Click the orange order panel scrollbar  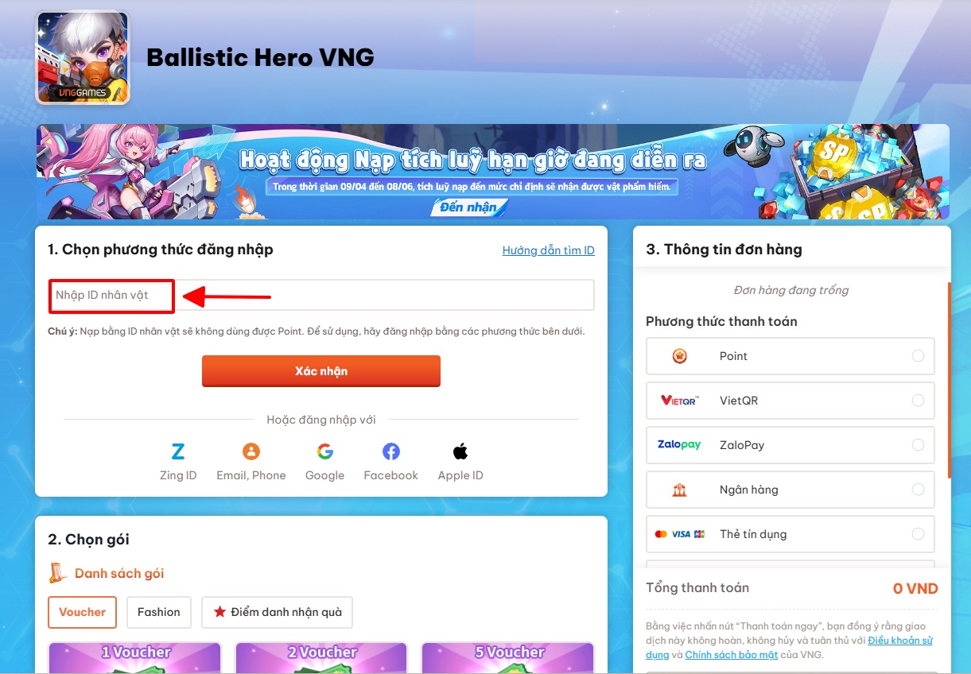click(949, 380)
